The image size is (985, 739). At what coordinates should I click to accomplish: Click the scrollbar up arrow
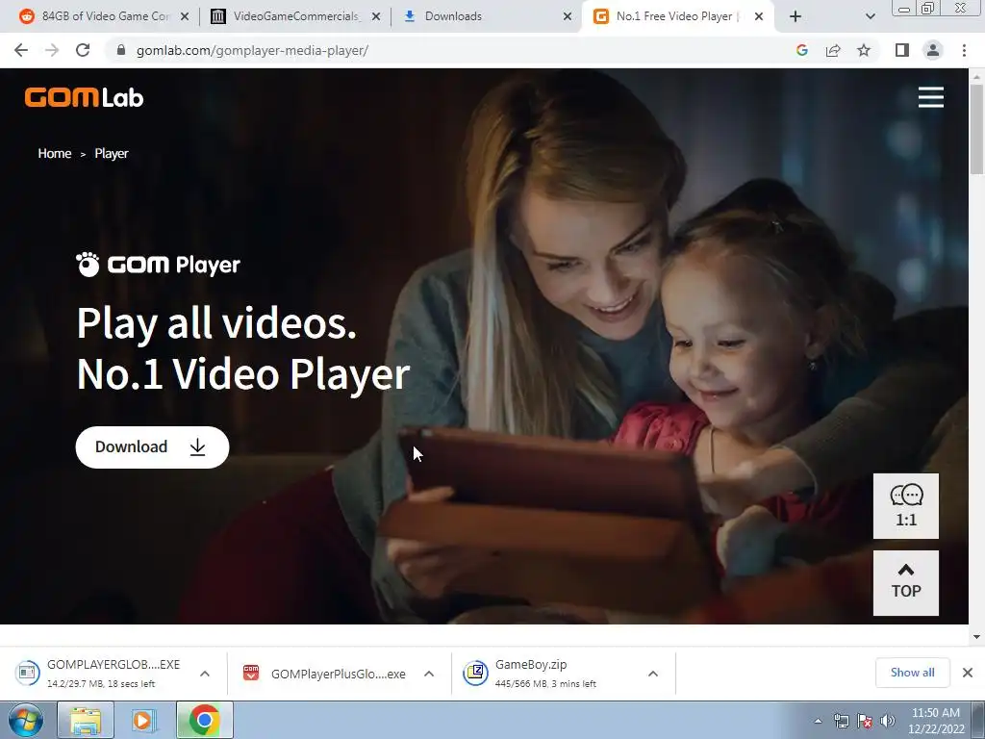click(976, 77)
